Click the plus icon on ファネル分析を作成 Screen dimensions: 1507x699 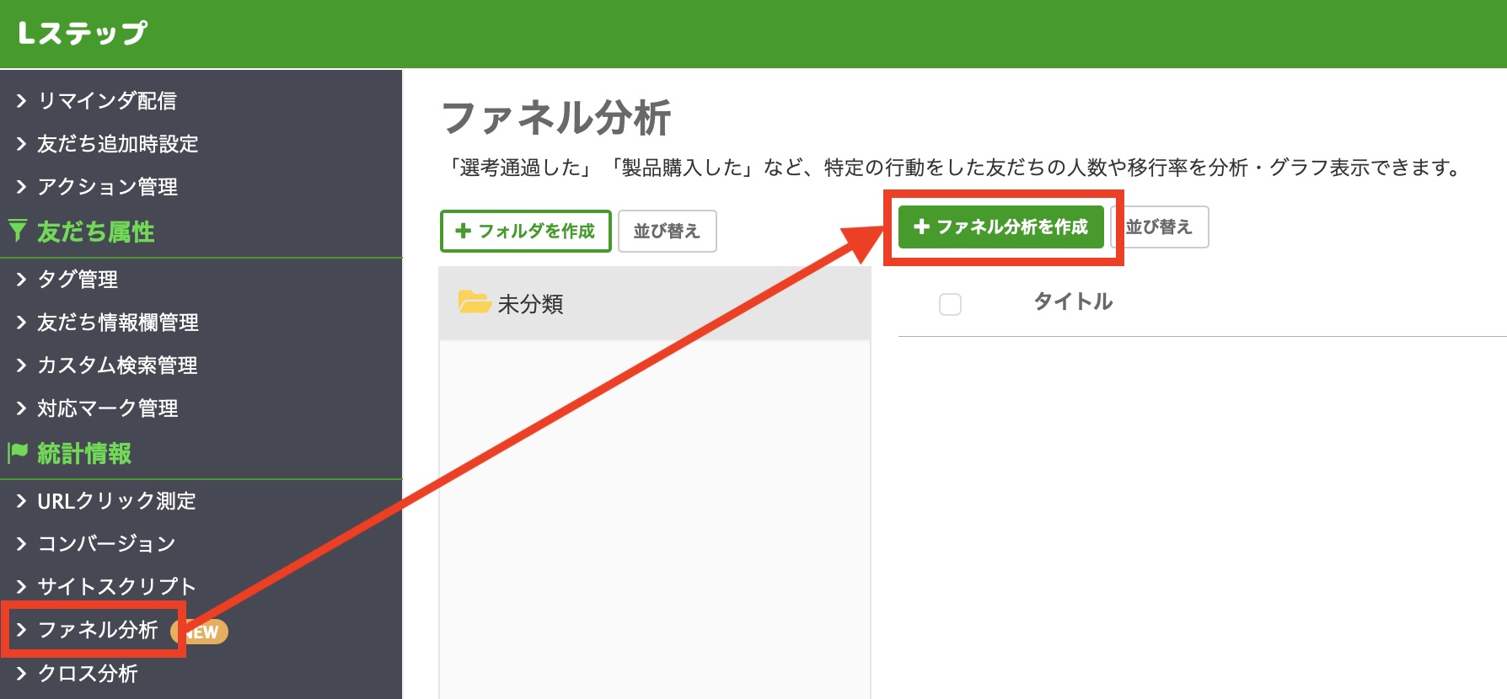point(921,227)
